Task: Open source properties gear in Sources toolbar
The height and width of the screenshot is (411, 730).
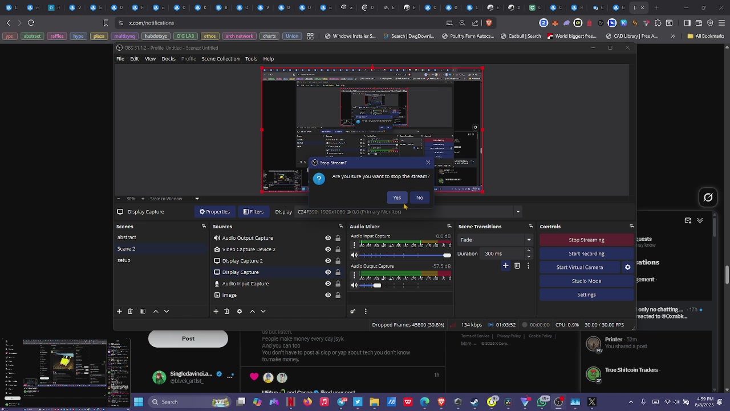Action: 240,311
